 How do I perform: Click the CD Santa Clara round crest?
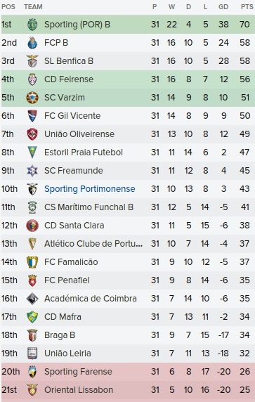click(32, 226)
